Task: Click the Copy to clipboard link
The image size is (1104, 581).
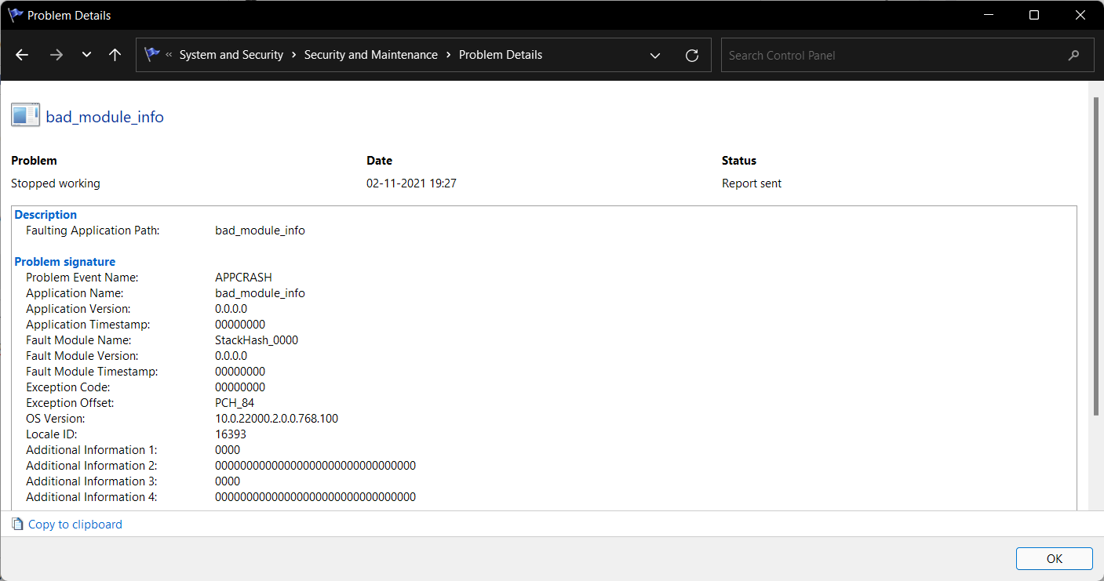Action: 75,525
